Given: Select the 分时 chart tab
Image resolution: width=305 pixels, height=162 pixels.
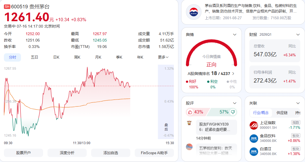Looking at the screenshot, I should 13,57.
